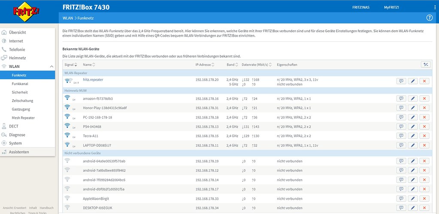Open the three-dot menu in header
This screenshot has height=214, width=439.
coord(435,7)
